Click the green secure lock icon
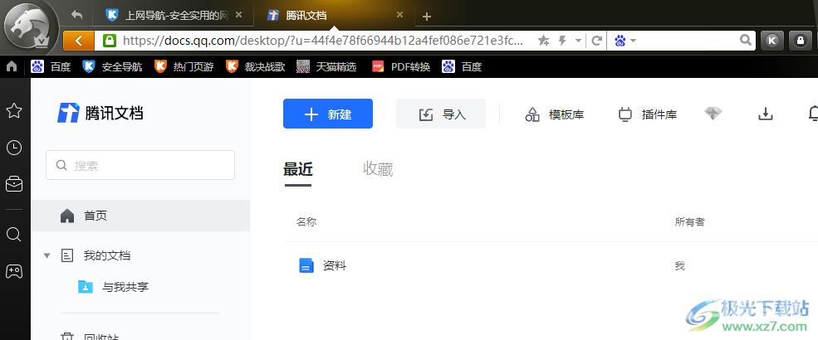This screenshot has height=340, width=818. [x=110, y=40]
